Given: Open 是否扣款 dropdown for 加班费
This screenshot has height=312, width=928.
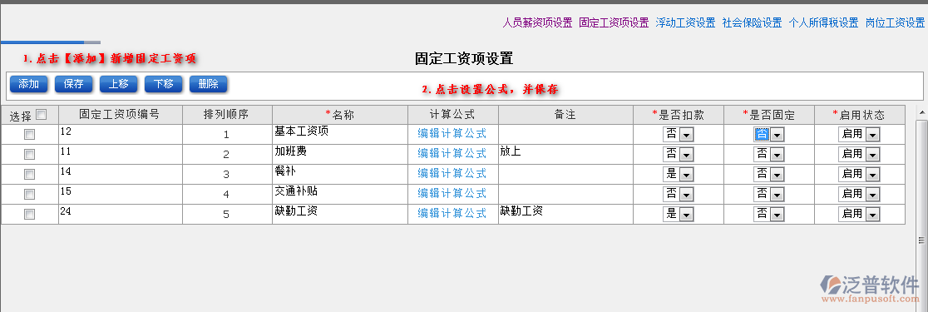Looking at the screenshot, I should tap(678, 154).
